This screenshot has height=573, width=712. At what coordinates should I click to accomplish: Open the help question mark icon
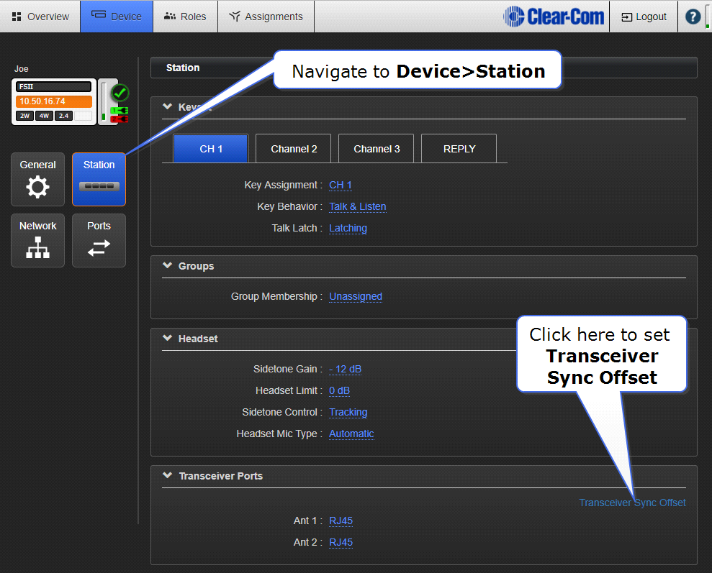(x=693, y=17)
